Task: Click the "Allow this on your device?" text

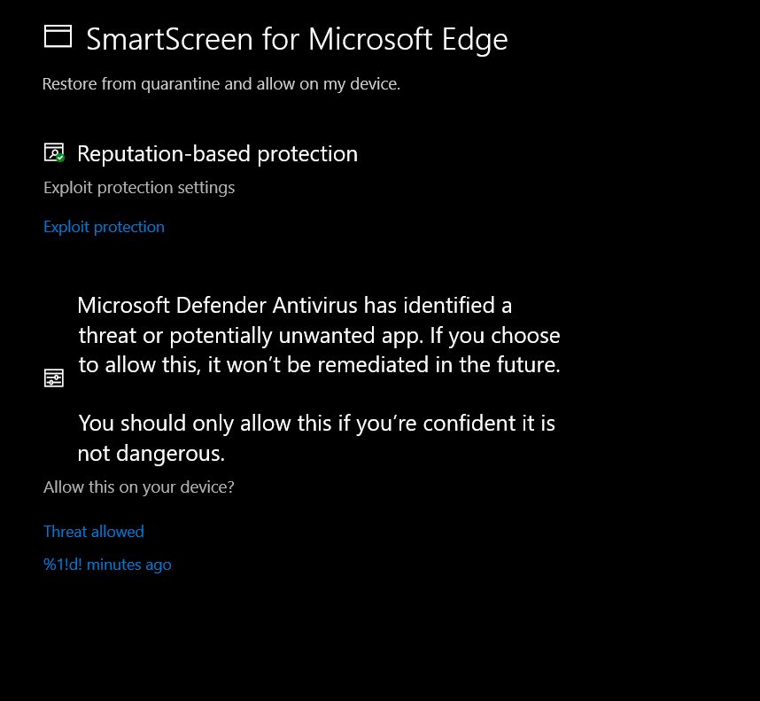Action: 138,487
